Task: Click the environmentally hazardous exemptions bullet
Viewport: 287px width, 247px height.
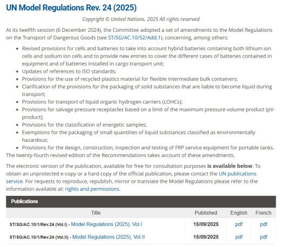Action: 138,136
